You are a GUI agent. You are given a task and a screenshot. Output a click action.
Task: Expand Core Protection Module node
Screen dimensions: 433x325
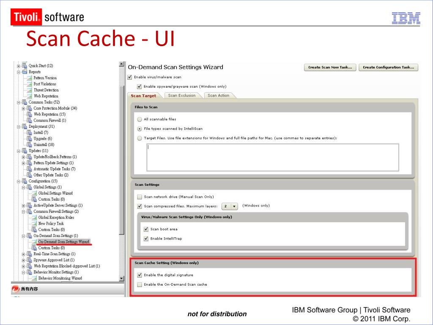click(x=24, y=108)
